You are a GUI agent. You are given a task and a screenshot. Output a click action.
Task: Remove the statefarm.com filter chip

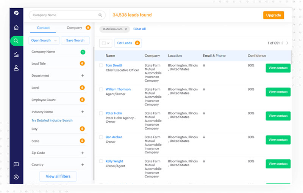pos(126,29)
